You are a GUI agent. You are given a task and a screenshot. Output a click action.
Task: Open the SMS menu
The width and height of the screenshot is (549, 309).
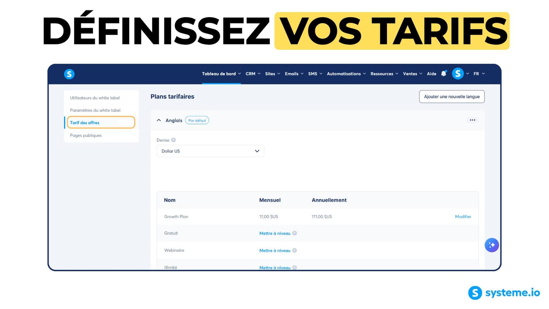(315, 74)
